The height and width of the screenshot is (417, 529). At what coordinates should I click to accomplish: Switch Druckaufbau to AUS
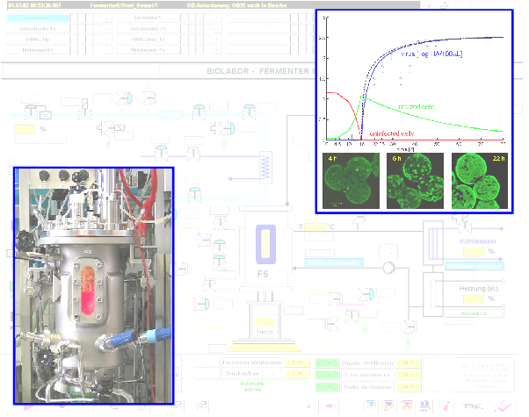tap(296, 373)
